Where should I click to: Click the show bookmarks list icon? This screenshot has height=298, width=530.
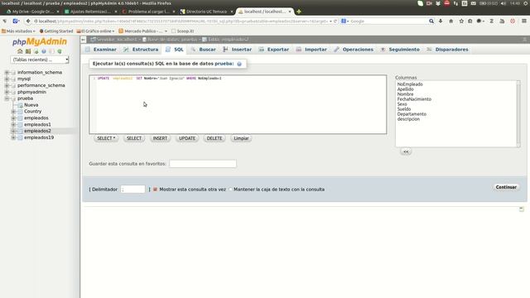pos(470,21)
